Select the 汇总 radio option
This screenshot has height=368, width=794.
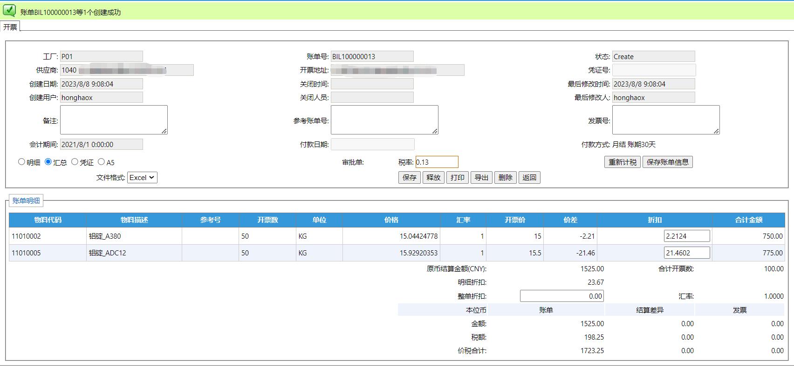coord(48,162)
